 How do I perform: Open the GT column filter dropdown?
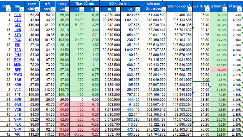[x=138, y=10]
